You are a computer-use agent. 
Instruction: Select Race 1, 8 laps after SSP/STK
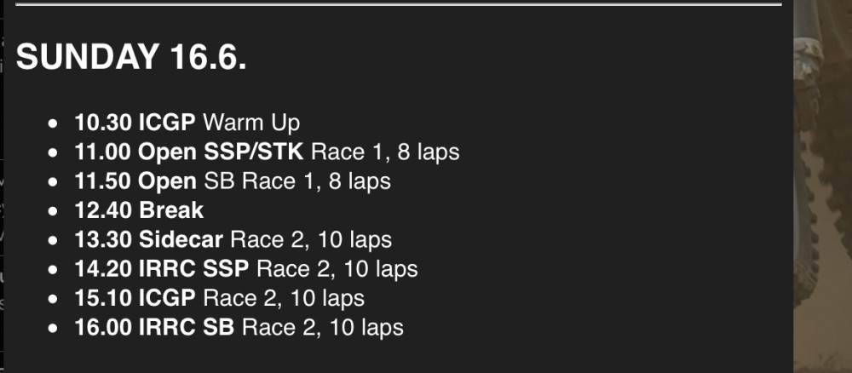pyautogui.click(x=385, y=152)
